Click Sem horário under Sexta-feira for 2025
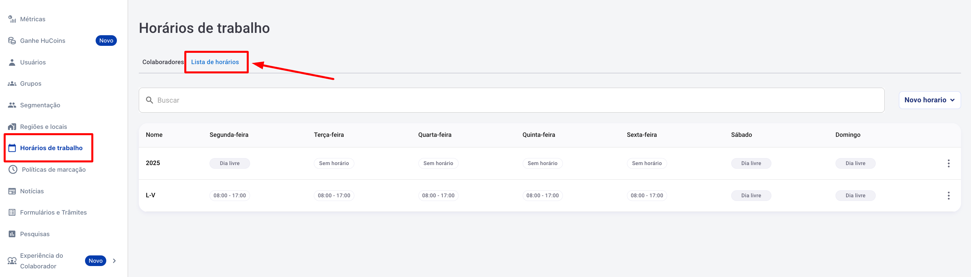 tap(647, 163)
